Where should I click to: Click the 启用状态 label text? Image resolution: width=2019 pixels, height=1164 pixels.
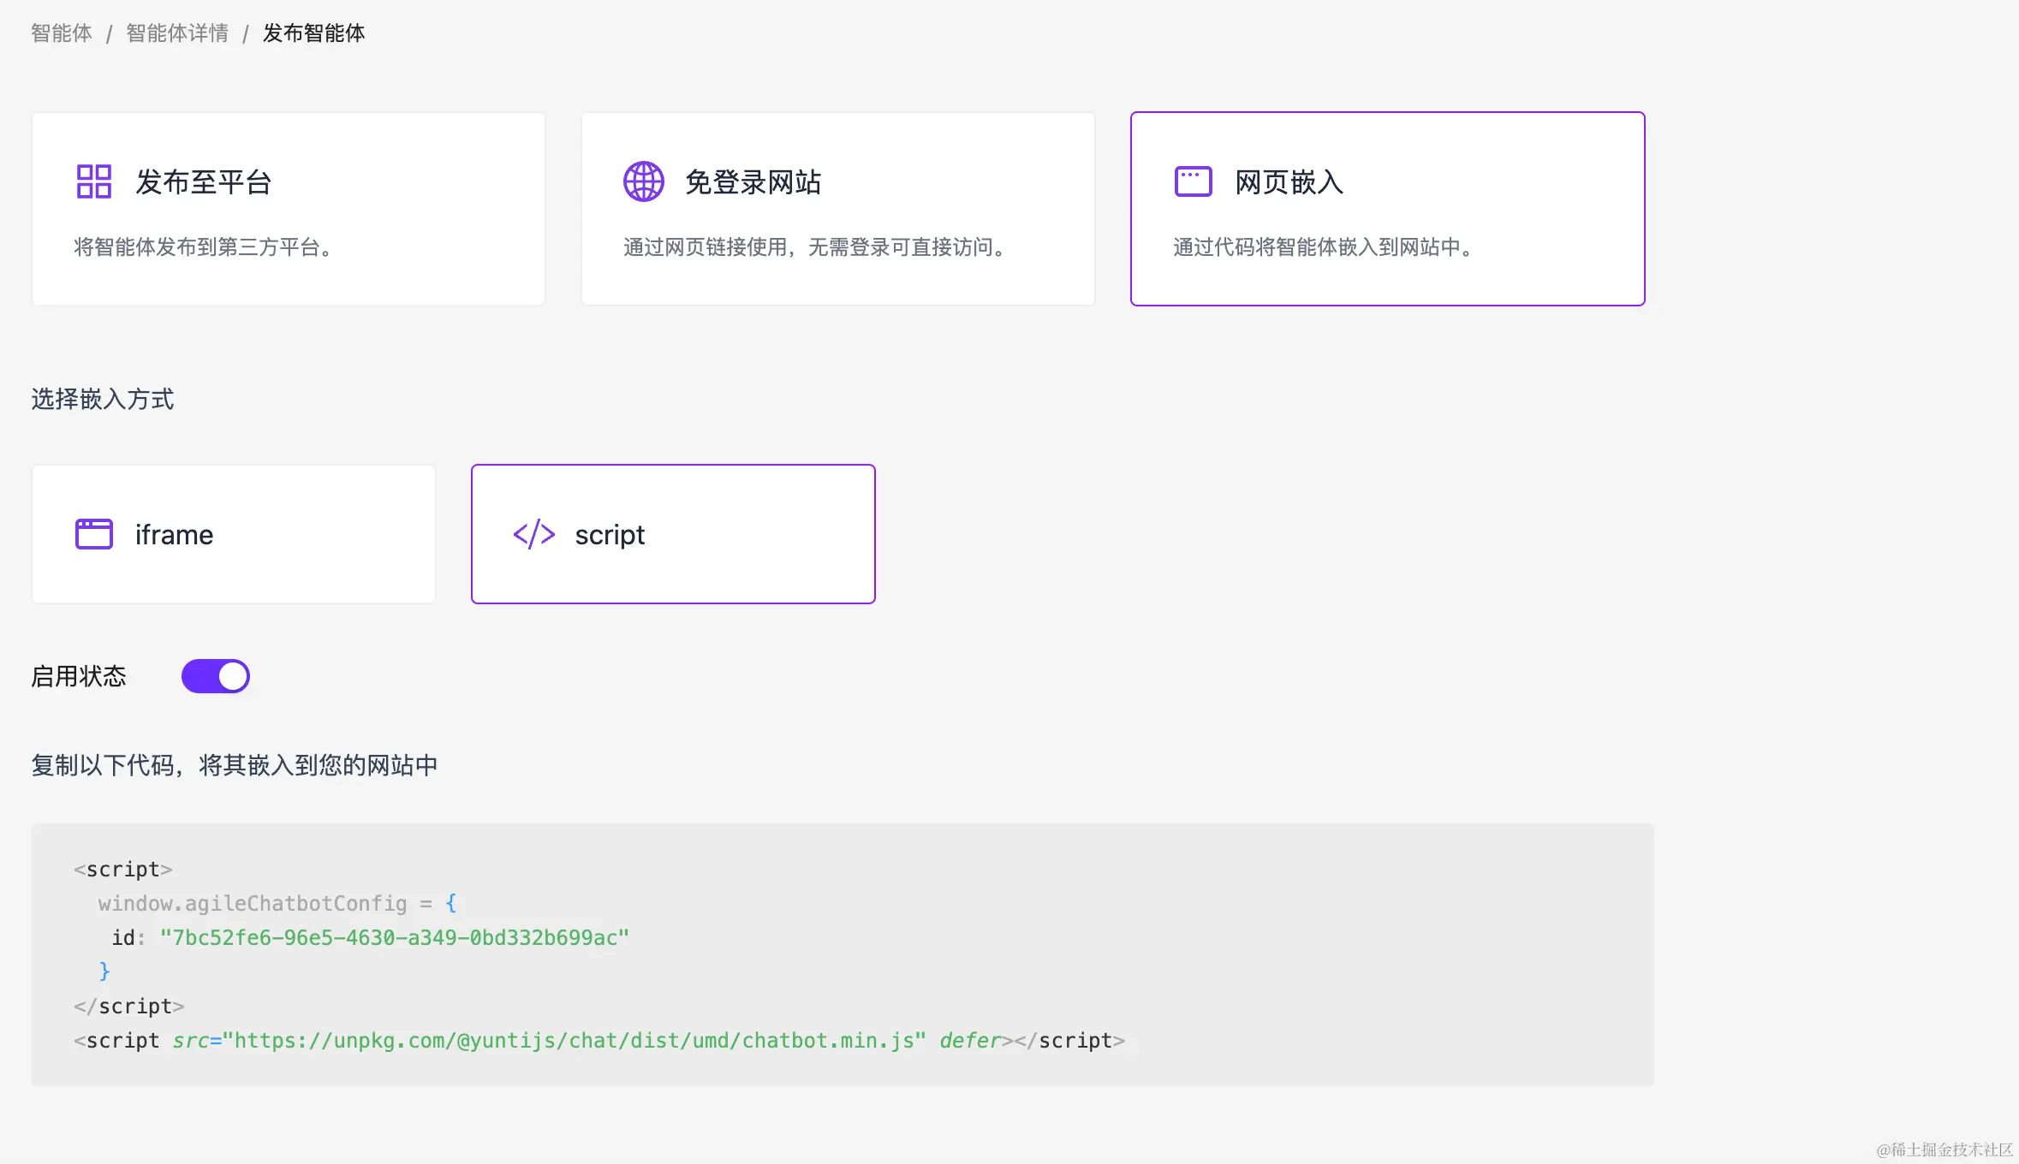click(79, 676)
